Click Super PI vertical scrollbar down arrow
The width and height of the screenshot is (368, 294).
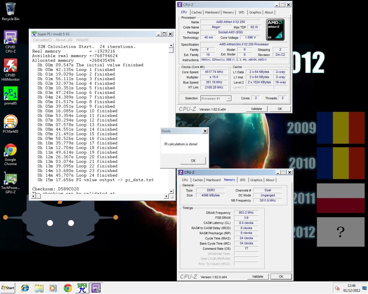[x=171, y=191]
